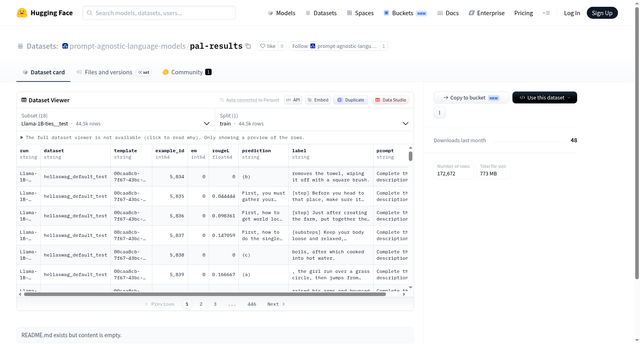
Task: Go to Datasets in the top navigation
Action: coord(321,13)
